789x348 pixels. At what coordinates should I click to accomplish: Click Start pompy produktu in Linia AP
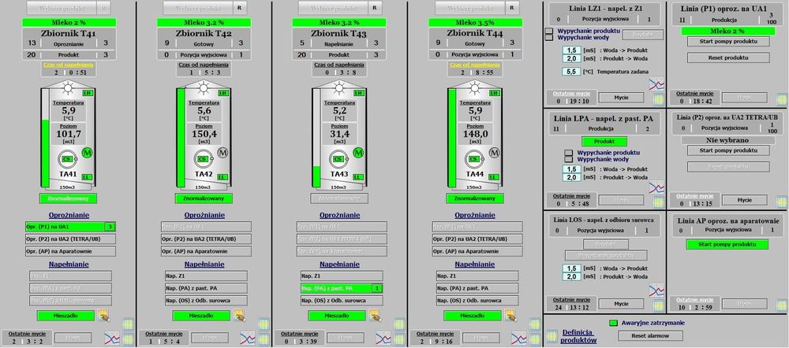coord(727,244)
